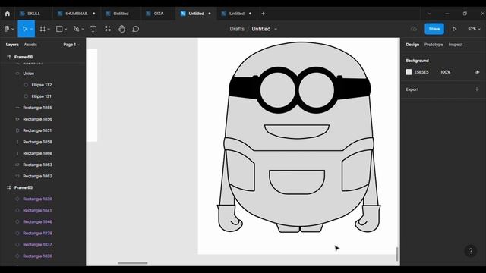Open the help question mark button

click(x=471, y=251)
